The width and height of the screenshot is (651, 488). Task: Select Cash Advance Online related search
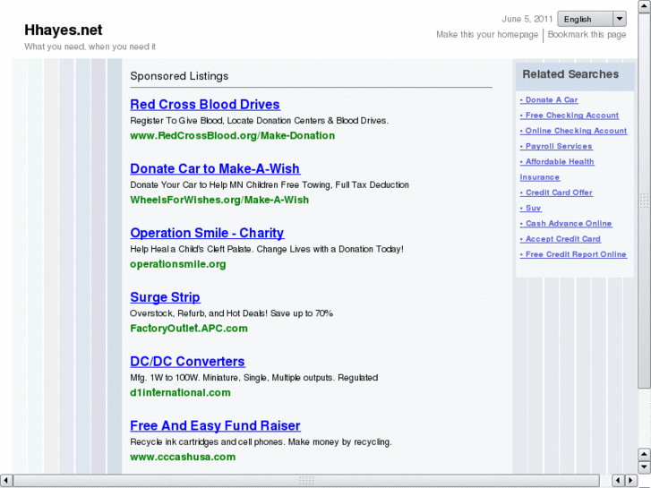[565, 223]
